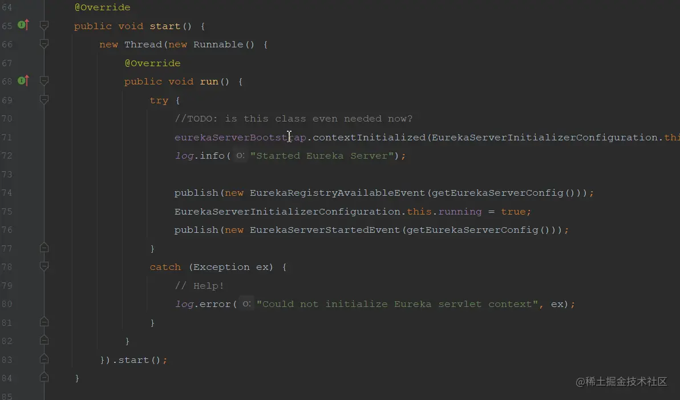This screenshot has width=680, height=400.
Task: Click the fold end marker on line 83
Action: [x=44, y=359]
